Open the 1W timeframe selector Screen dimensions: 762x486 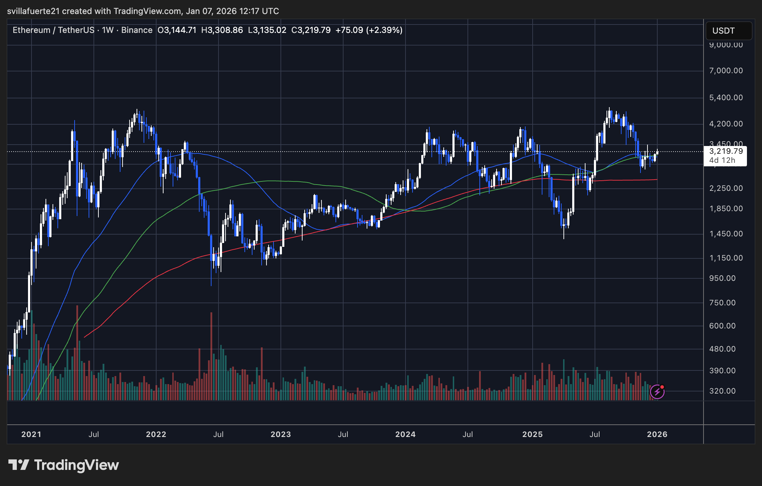point(107,30)
